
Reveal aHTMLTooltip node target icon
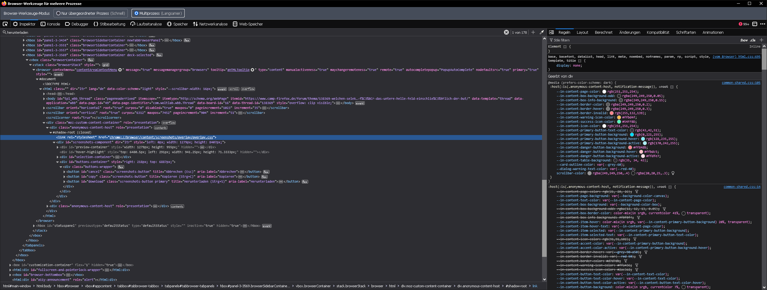point(252,70)
